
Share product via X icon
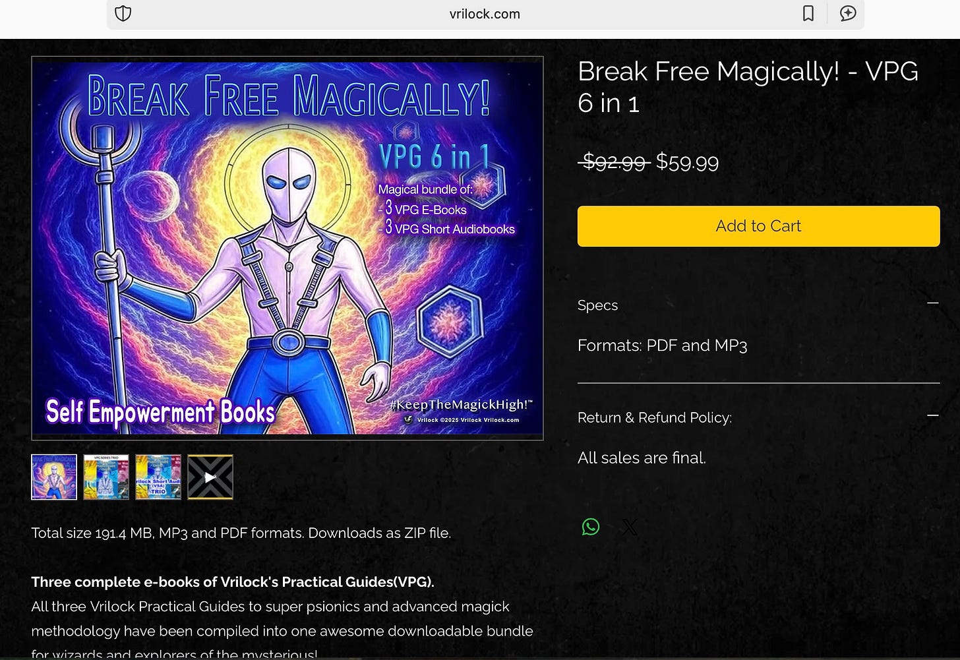click(630, 527)
